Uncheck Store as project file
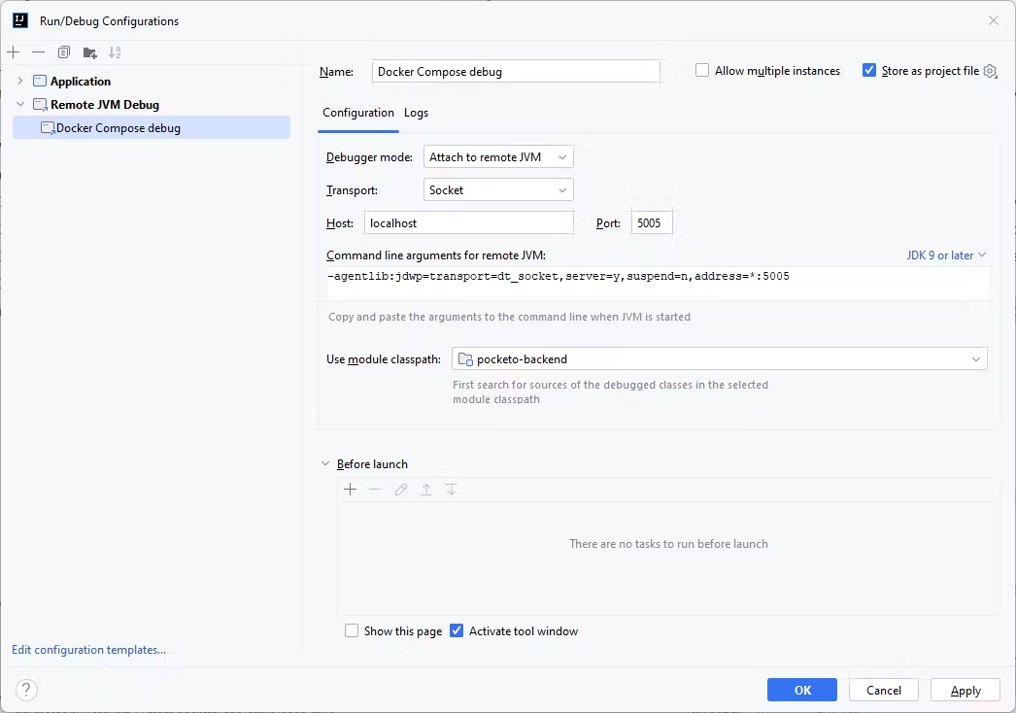Viewport: 1016px width, 713px height. (x=869, y=71)
